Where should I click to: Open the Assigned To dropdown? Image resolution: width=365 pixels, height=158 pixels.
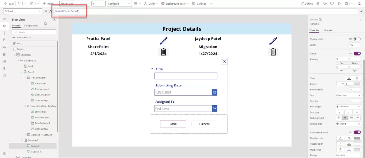pos(215,109)
